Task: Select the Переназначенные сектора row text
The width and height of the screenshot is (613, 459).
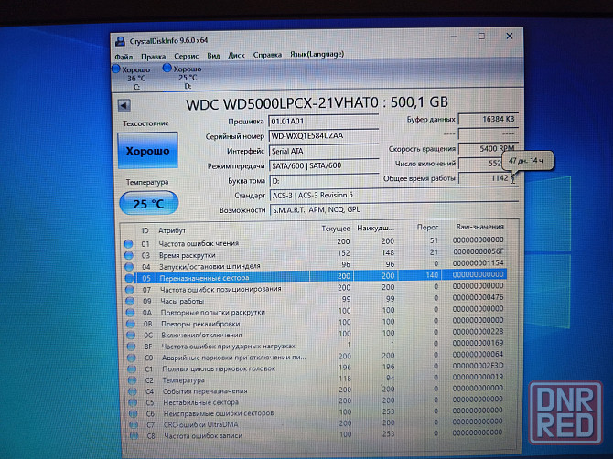Action: [x=204, y=278]
